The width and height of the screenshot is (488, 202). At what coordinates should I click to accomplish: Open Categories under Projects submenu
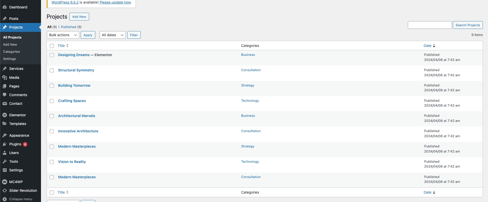coord(12,52)
